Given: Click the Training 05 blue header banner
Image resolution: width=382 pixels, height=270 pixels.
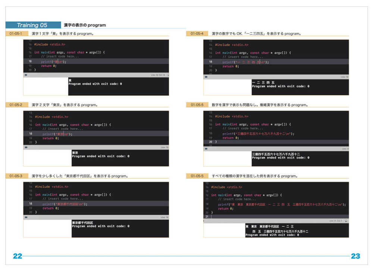Looking at the screenshot, I should pyautogui.click(x=33, y=25).
